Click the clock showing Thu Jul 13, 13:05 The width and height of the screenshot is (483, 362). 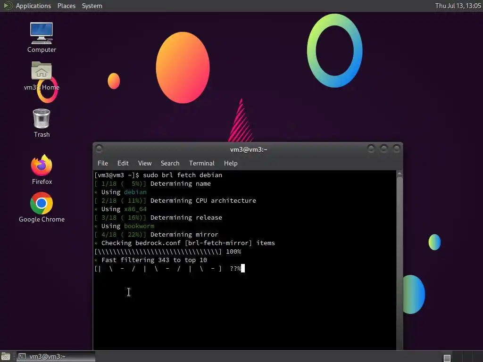(x=458, y=6)
